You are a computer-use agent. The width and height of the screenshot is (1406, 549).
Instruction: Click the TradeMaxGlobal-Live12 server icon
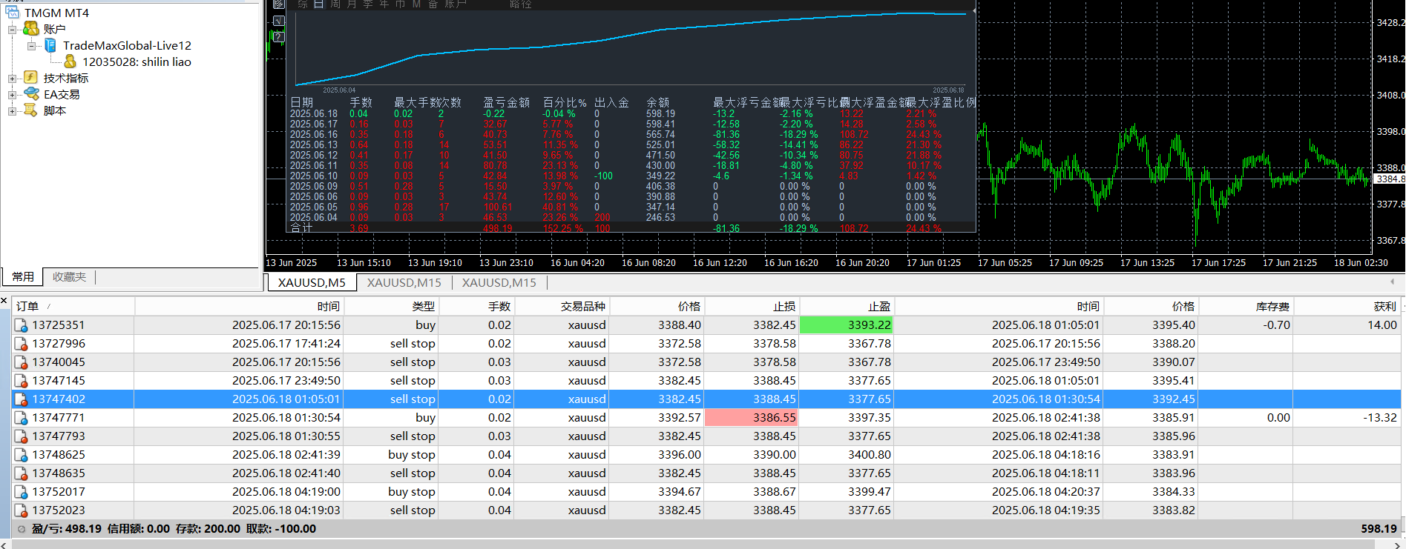click(50, 45)
